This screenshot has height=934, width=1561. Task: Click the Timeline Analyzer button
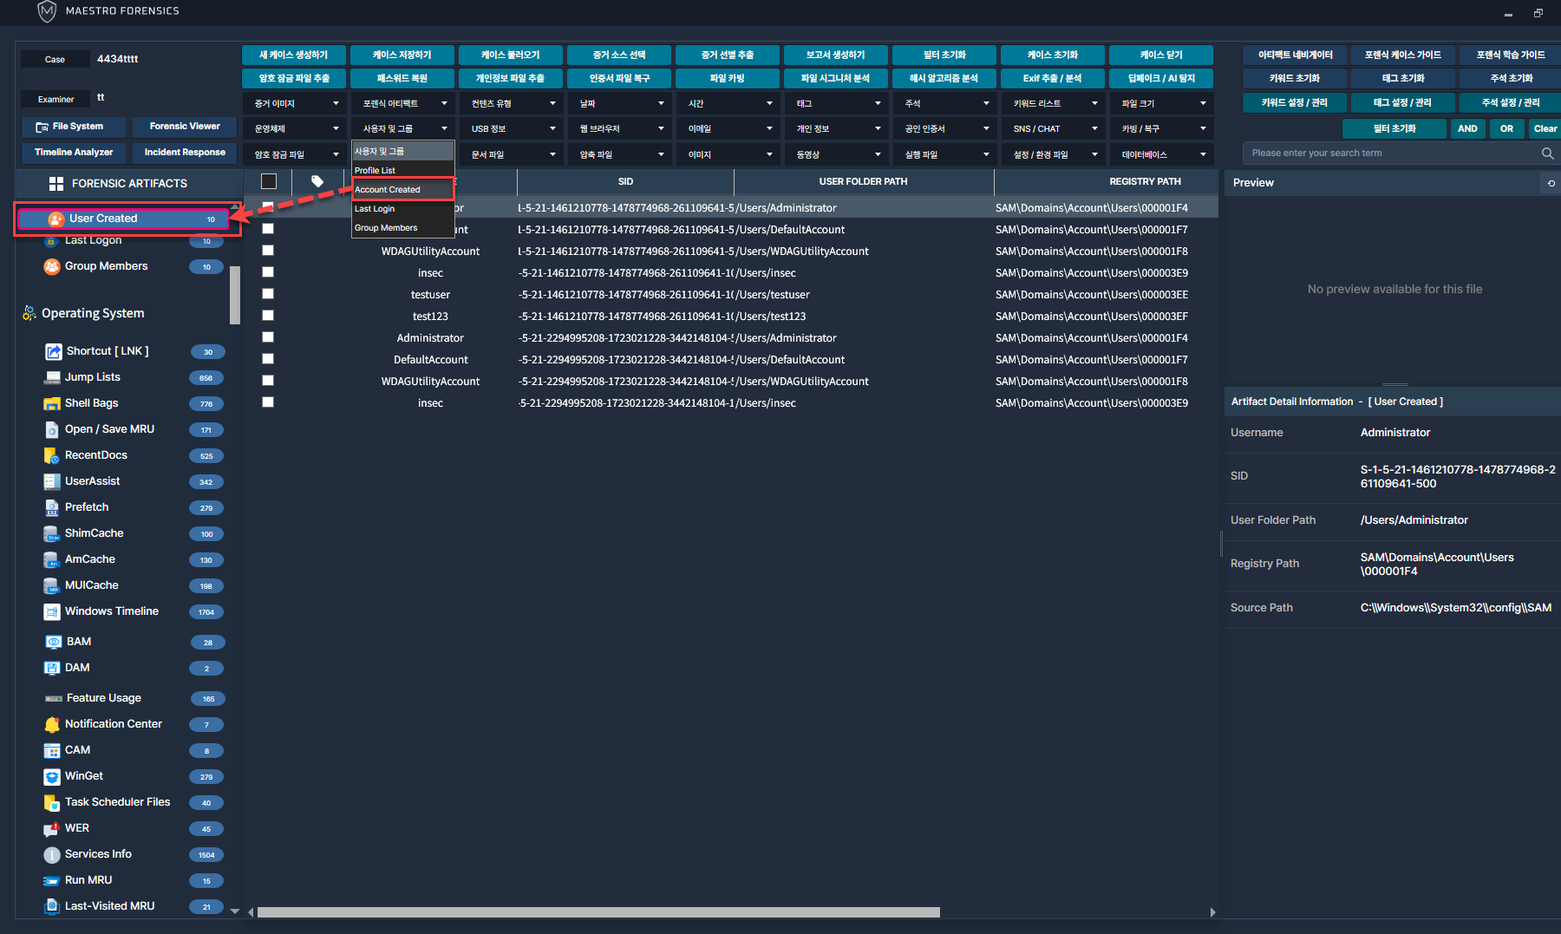(74, 153)
